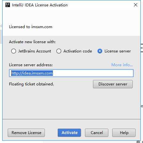The height and width of the screenshot is (143, 143).
Task: Close the License Activation dialog
Action: click(x=136, y=5)
